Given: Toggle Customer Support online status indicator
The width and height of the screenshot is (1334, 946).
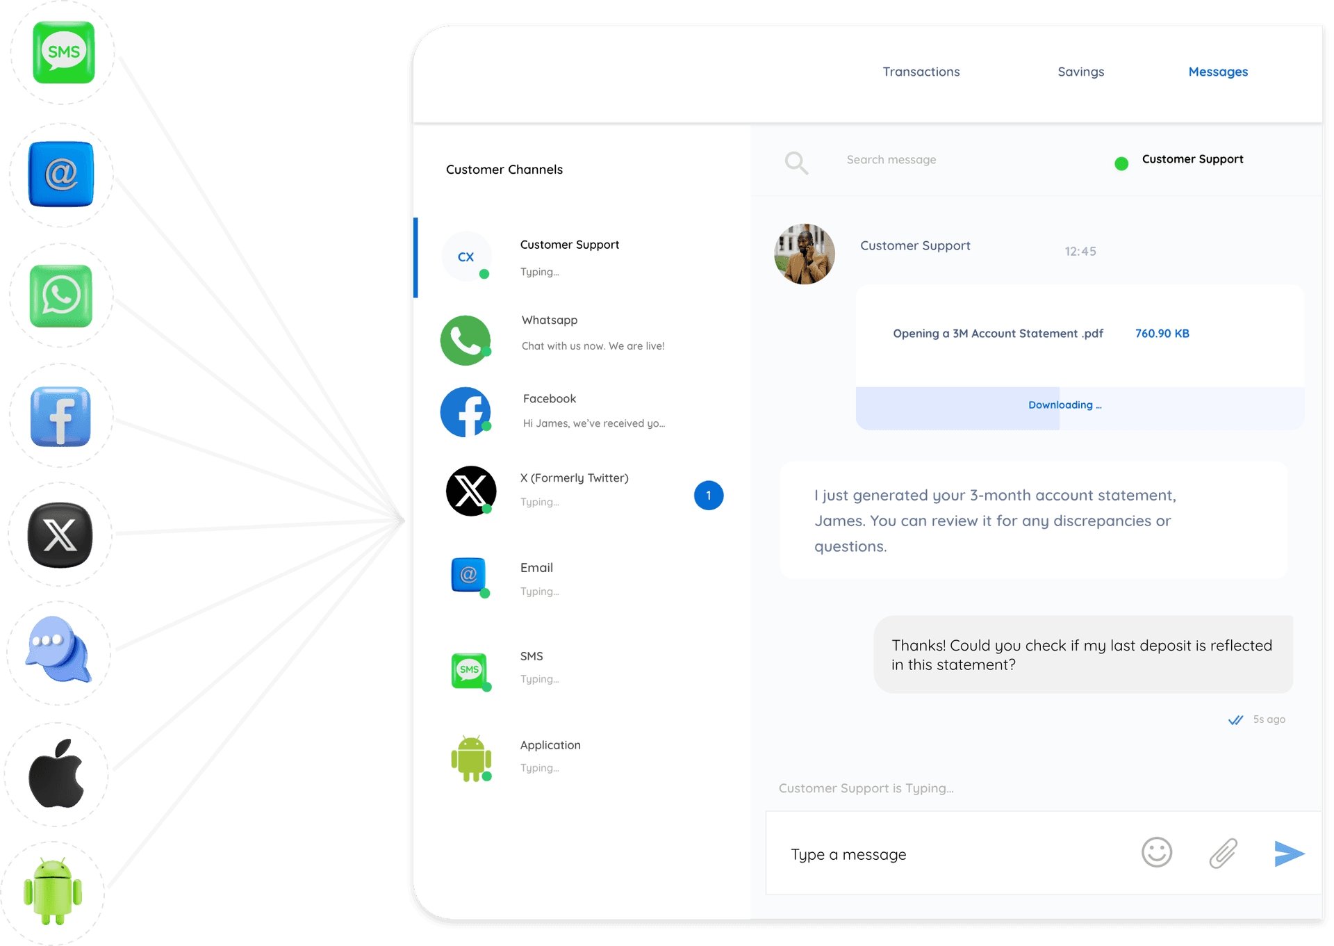Looking at the screenshot, I should [x=1119, y=160].
